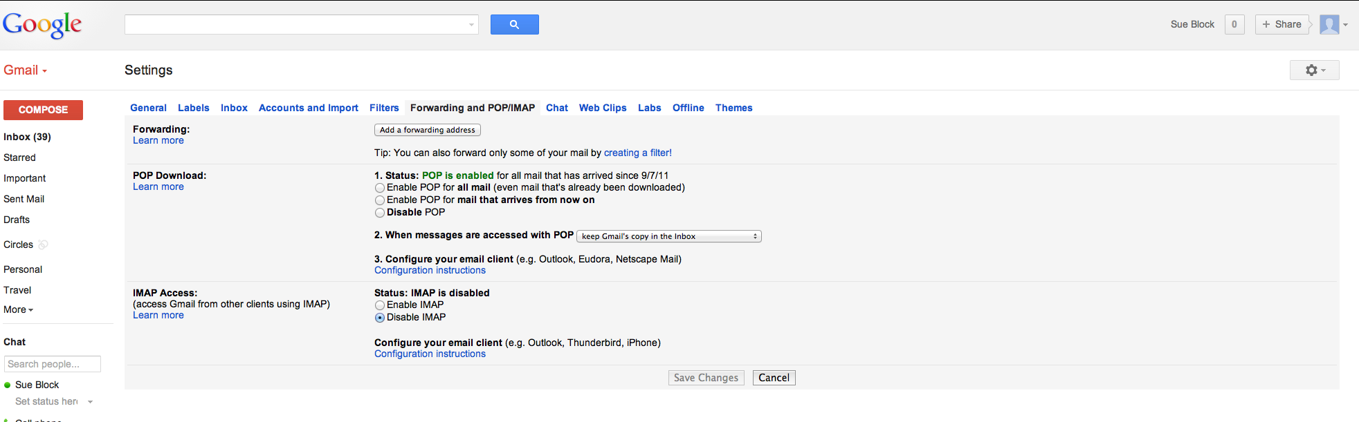Switch to the Filters tab

pos(384,108)
